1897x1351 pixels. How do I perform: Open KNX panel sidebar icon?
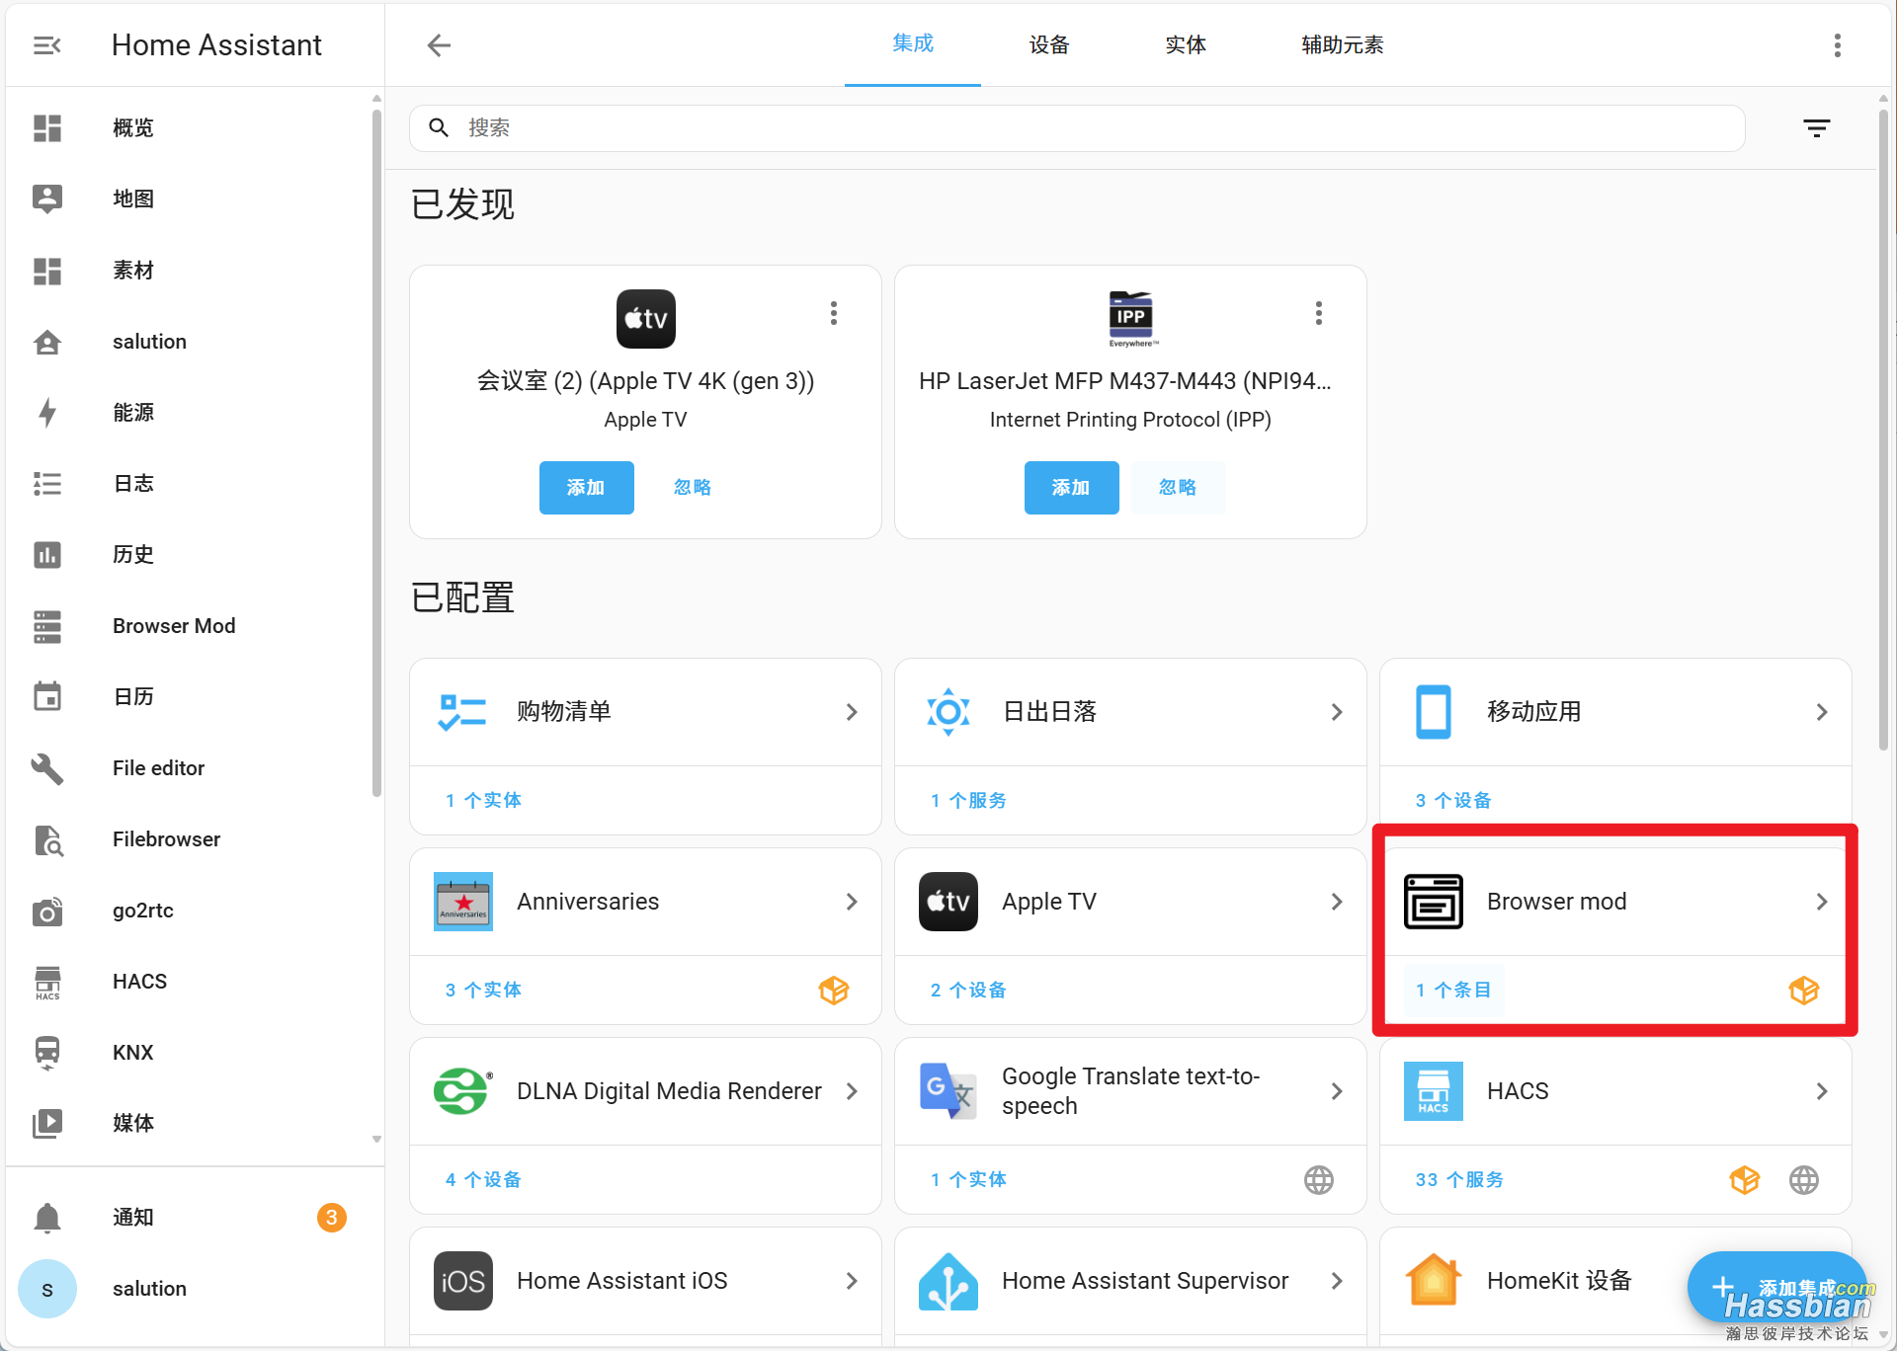47,1053
